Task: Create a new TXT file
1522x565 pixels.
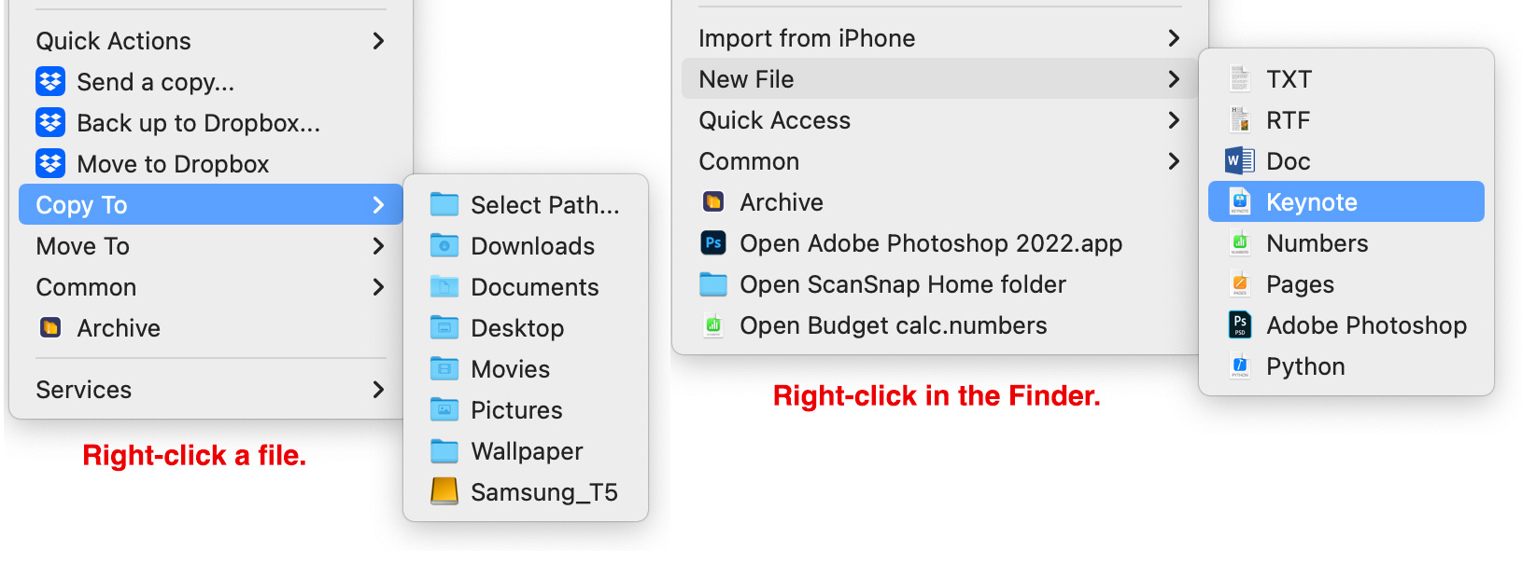Action: pyautogui.click(x=1289, y=79)
